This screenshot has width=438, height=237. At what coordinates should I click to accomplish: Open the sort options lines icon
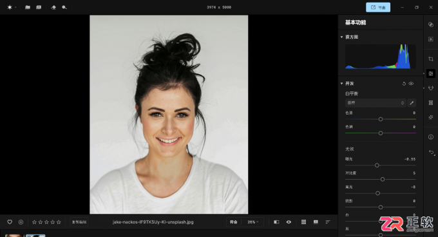[328, 222]
